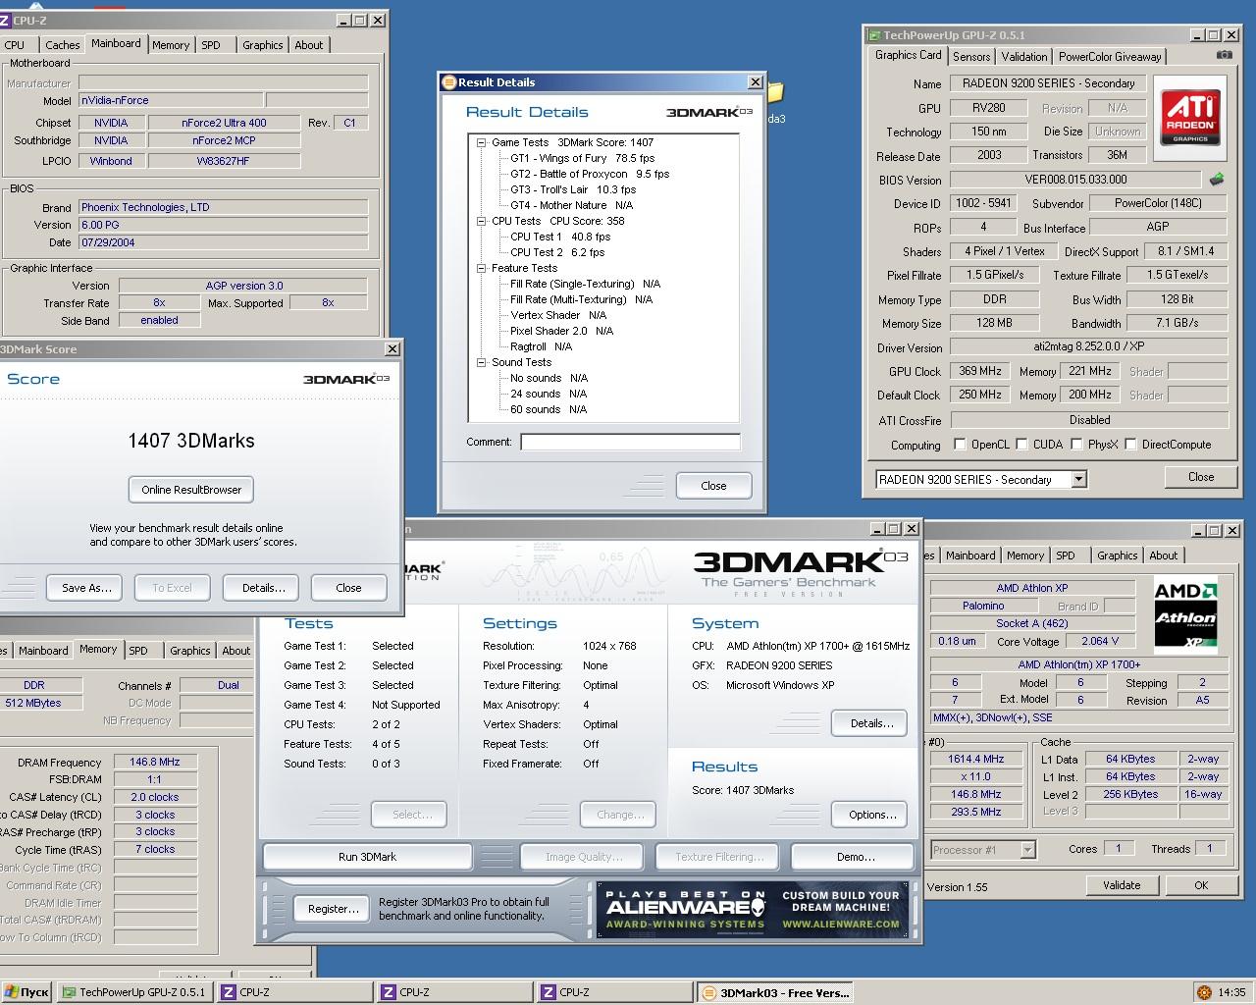Click the Comment input field

pos(630,442)
